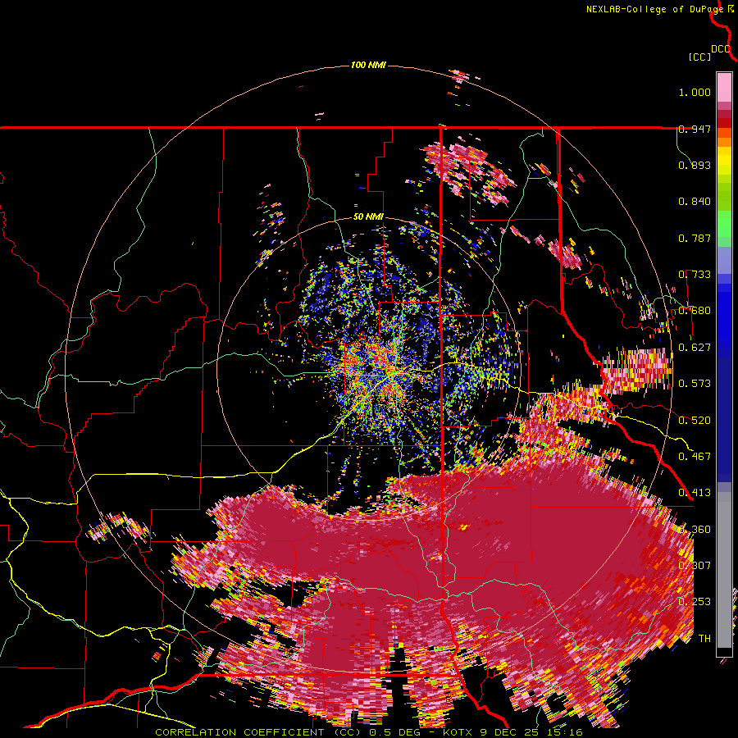
Task: Click the 0.787 legend value
Action: (695, 238)
